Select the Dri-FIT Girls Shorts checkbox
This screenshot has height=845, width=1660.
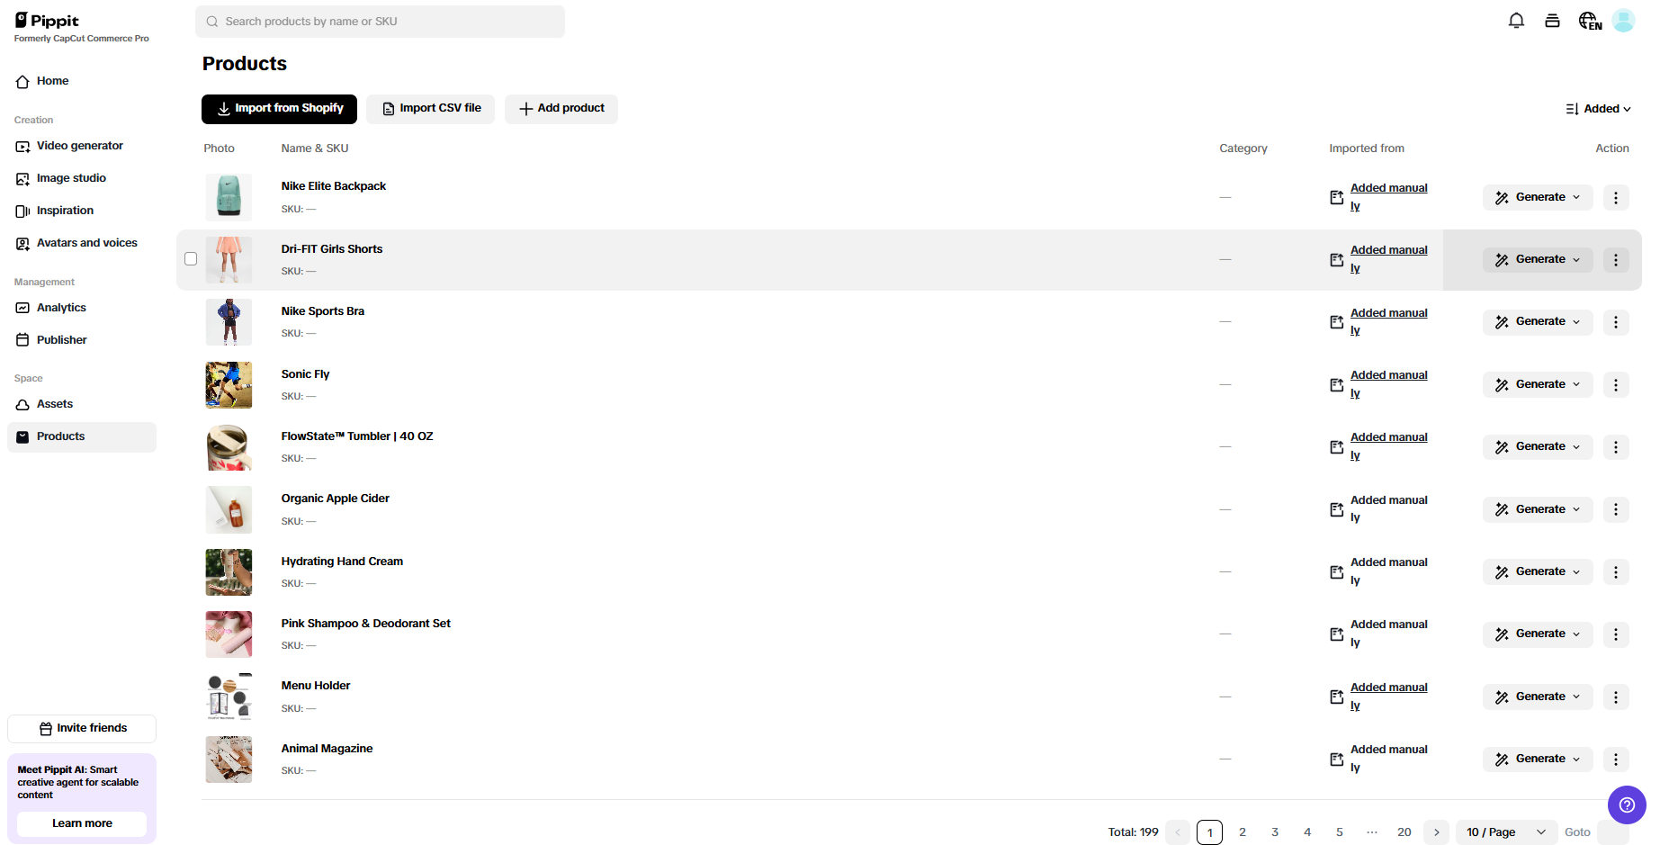pyautogui.click(x=191, y=258)
